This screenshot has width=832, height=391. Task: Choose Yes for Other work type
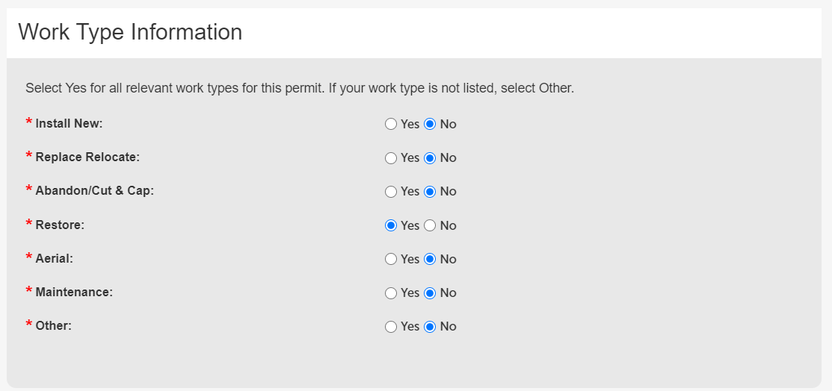pos(391,327)
